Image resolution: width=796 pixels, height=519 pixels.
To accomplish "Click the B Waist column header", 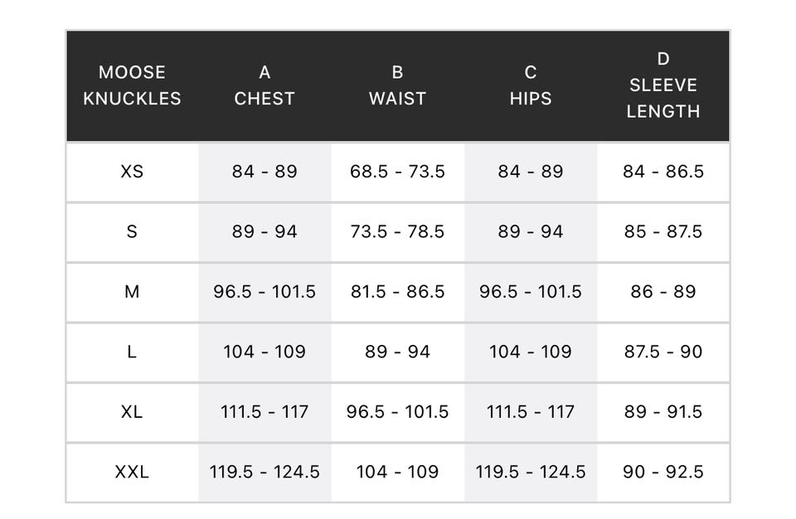I will (x=397, y=85).
